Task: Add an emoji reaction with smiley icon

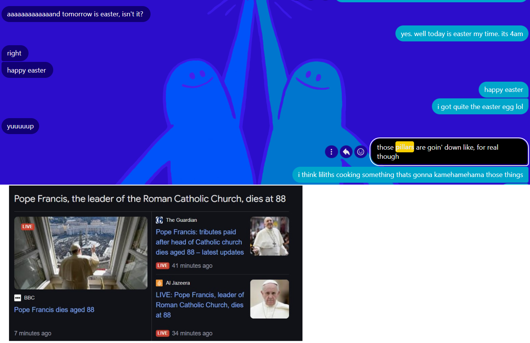Action: 361,152
